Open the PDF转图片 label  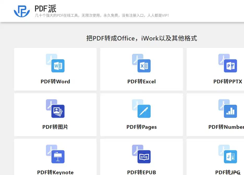click(x=55, y=127)
